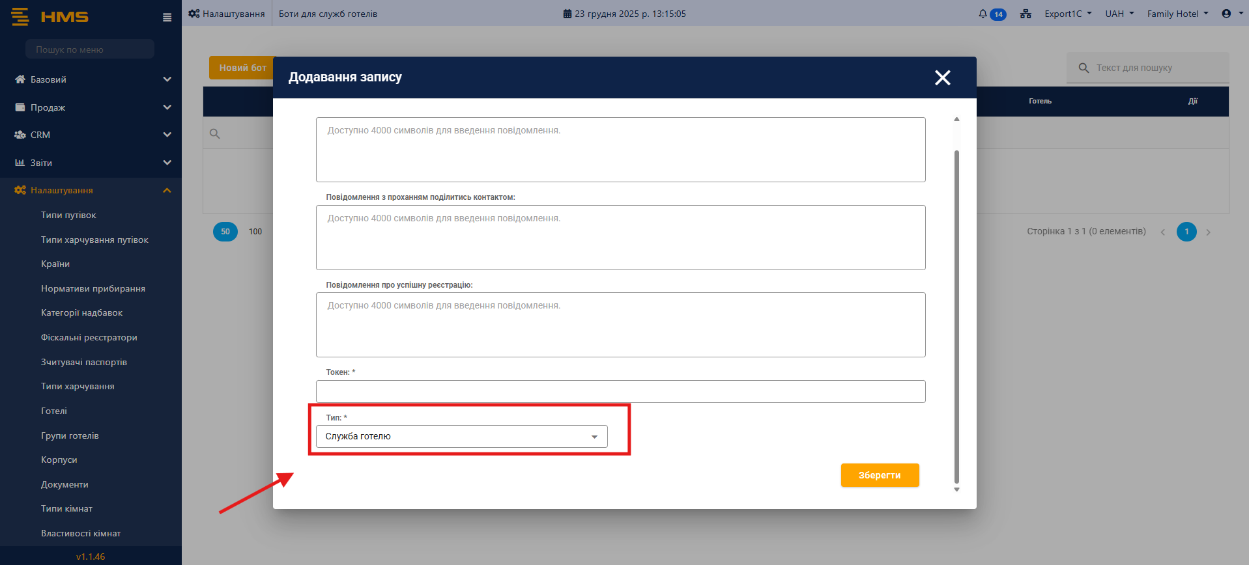
Task: Select Фіскальні реєстратори in sidebar
Action: pyautogui.click(x=89, y=338)
